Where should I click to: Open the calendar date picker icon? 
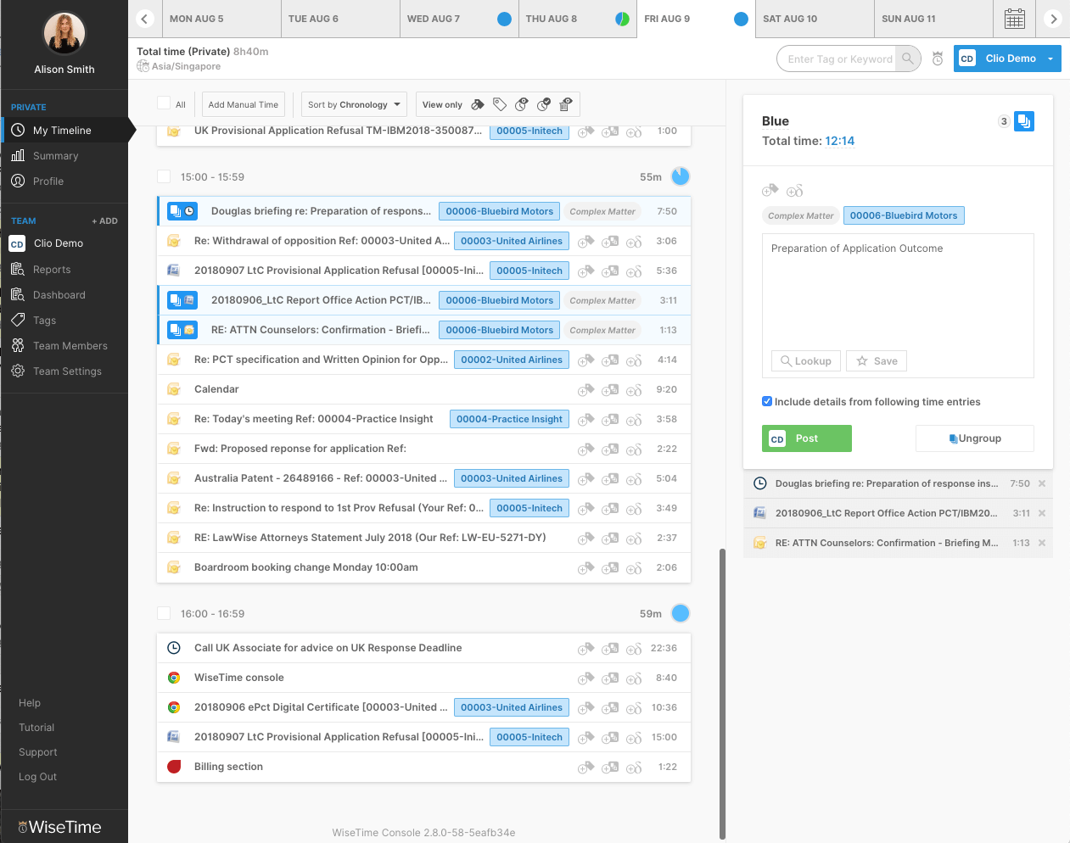pyautogui.click(x=1014, y=19)
